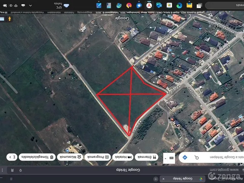Viewport: 244px width, 183px height.
Task: Open the browser three-dot menu
Action: click(2, 170)
